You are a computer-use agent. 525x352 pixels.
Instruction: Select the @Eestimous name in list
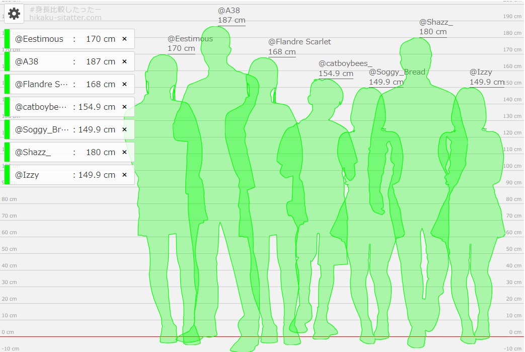39,39
